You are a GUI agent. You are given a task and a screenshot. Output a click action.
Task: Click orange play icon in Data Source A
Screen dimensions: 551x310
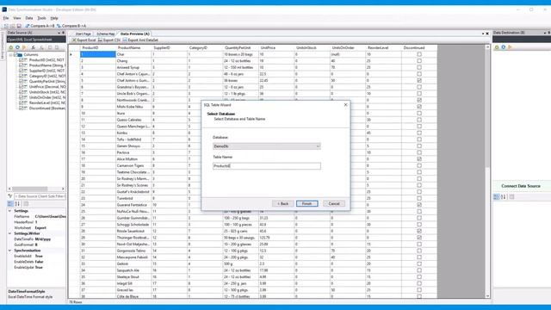(24, 47)
